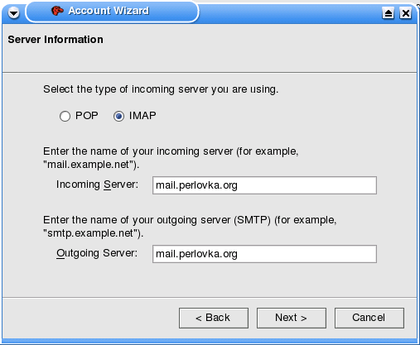Click the mail.example.net instruction text

click(x=171, y=158)
